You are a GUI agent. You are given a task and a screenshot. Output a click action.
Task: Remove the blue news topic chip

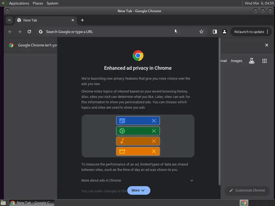coord(154,121)
